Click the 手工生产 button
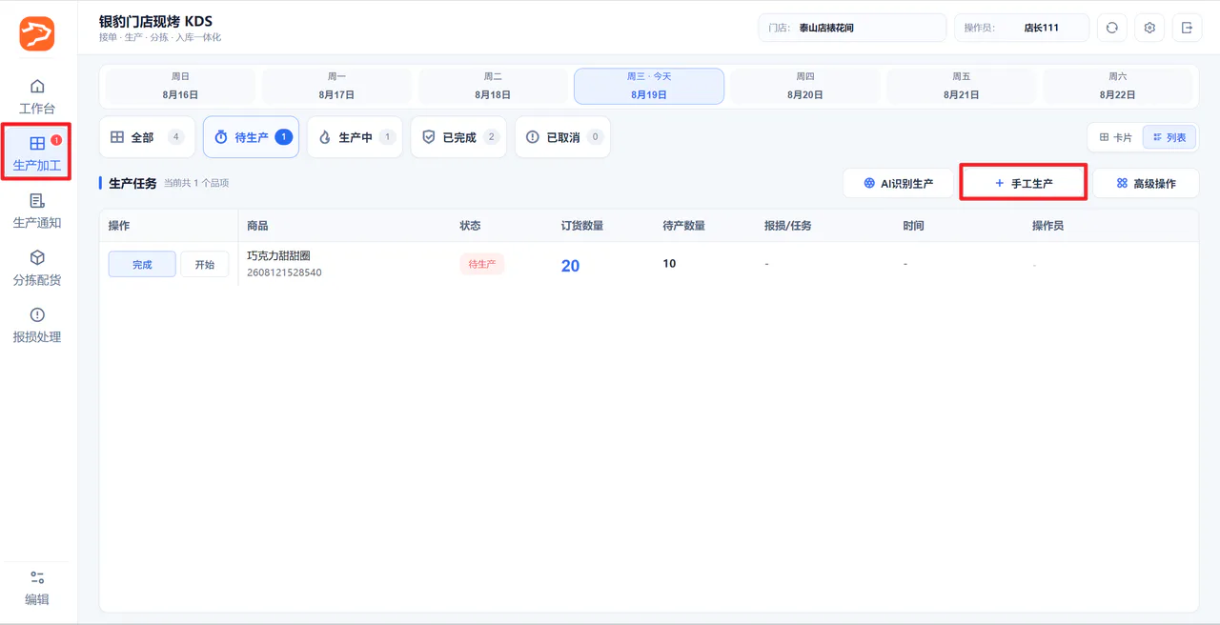The width and height of the screenshot is (1220, 625). 1024,183
